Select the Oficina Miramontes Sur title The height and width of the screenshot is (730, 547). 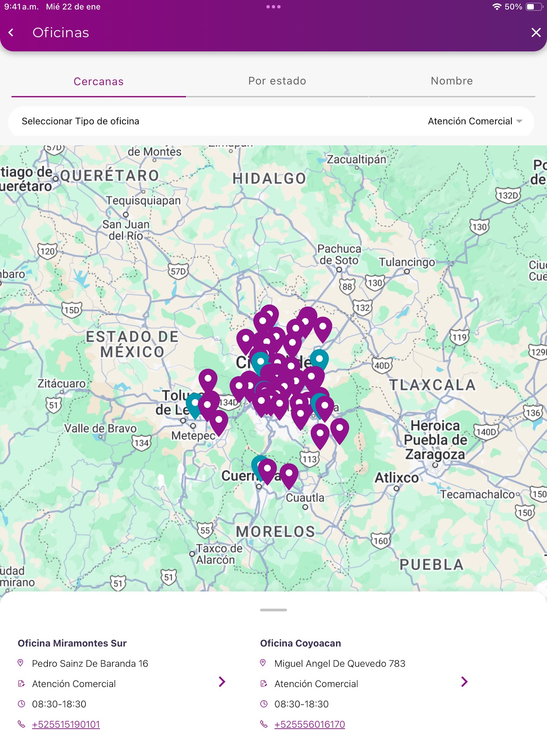pyautogui.click(x=72, y=643)
